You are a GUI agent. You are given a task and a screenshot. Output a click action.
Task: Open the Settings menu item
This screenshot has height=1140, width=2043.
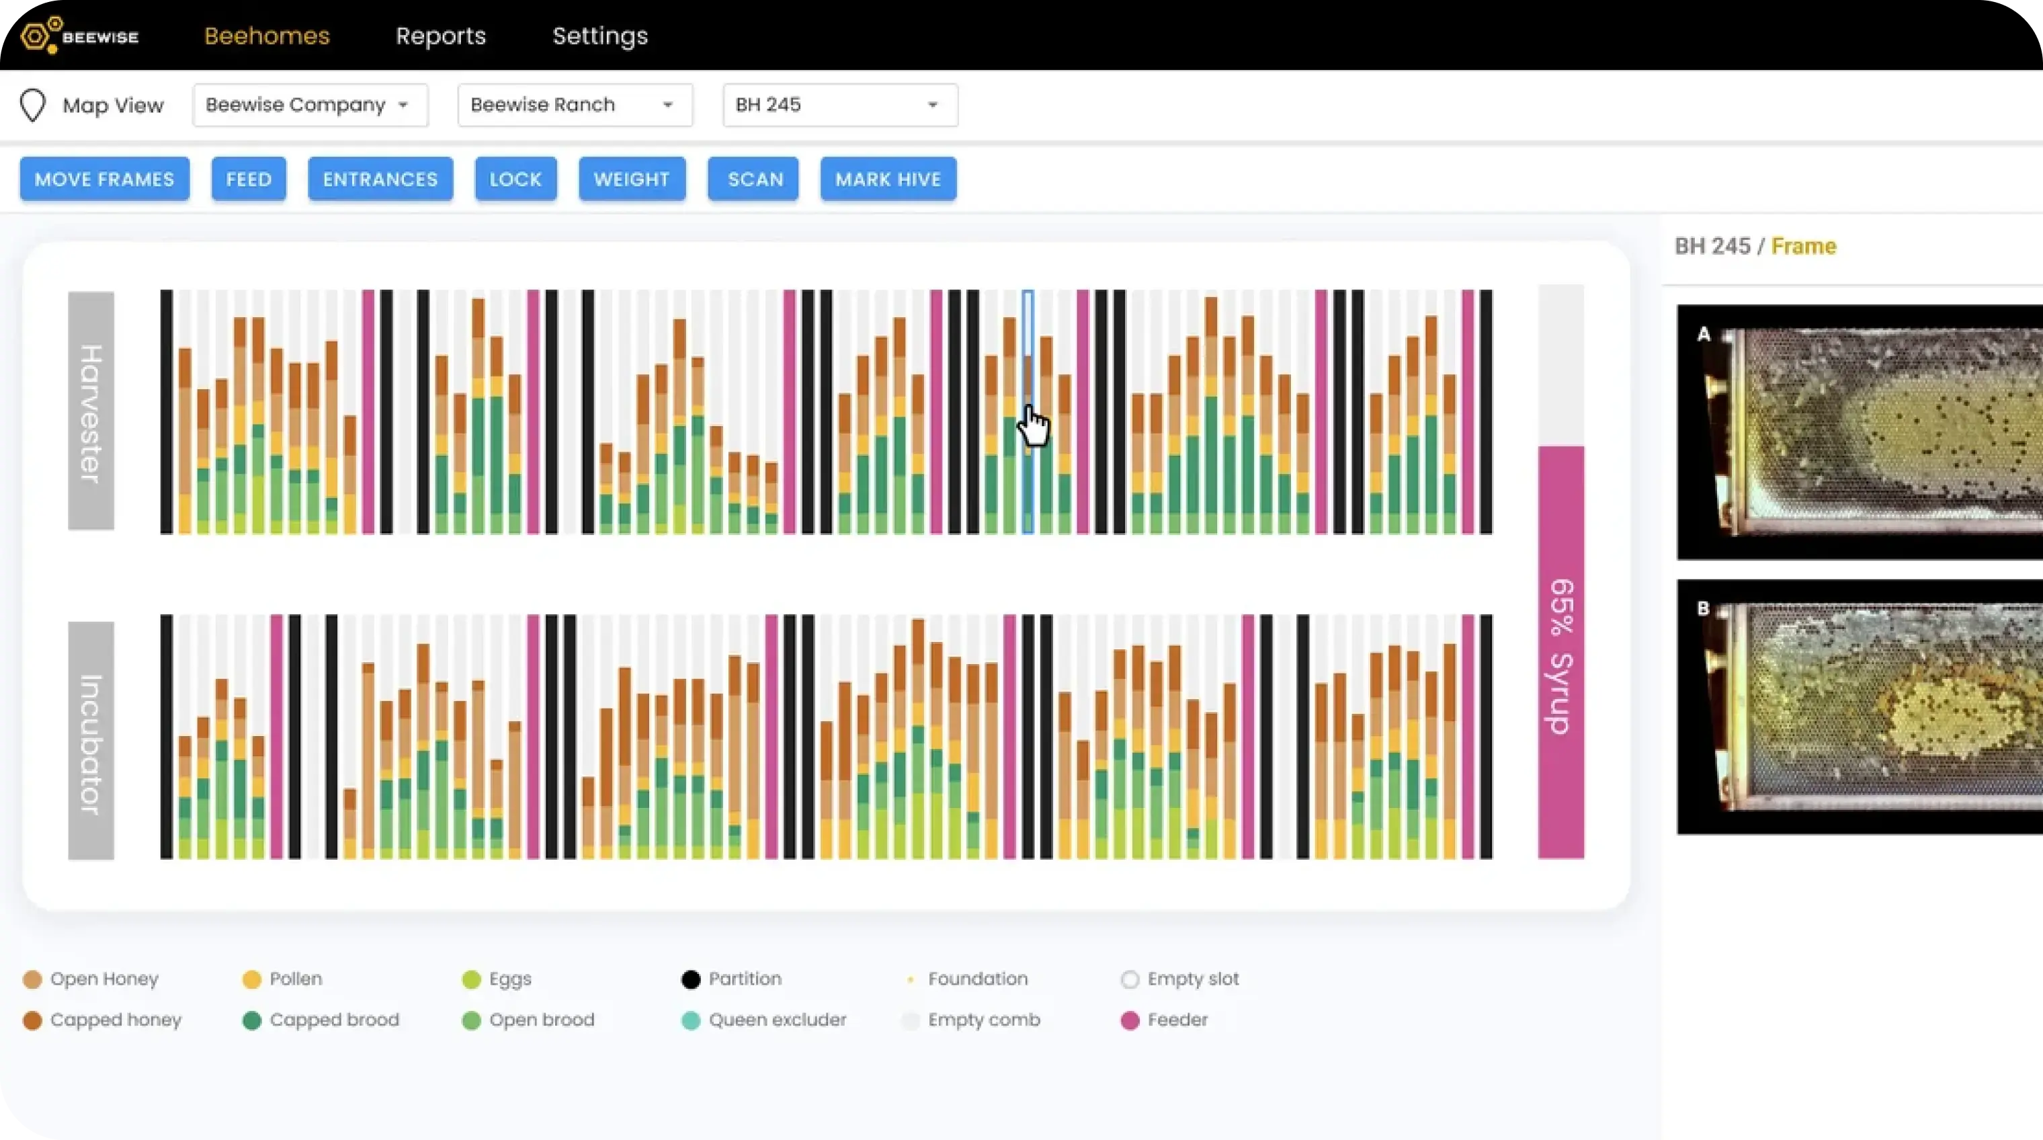[599, 36]
